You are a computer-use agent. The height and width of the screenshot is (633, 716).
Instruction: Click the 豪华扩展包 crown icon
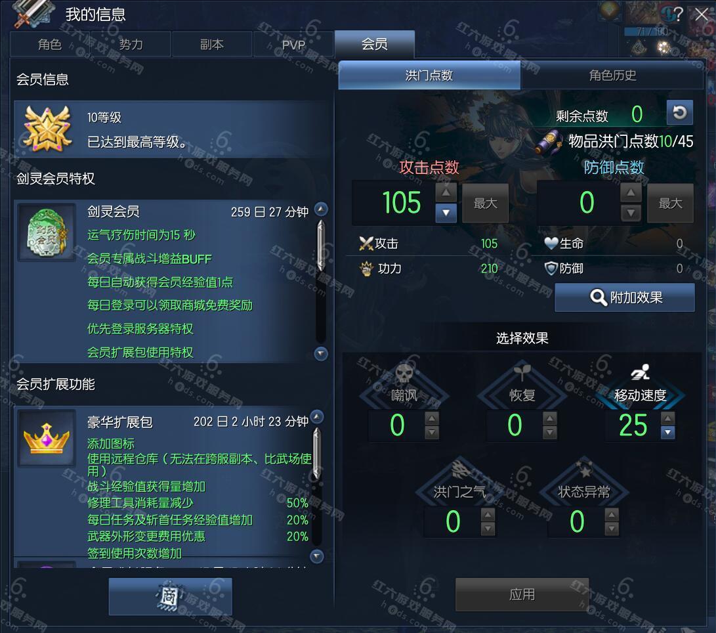pos(47,438)
